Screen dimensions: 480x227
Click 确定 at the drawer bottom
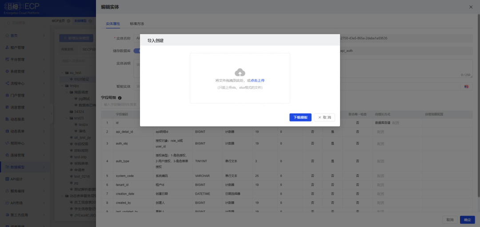tap(467, 220)
